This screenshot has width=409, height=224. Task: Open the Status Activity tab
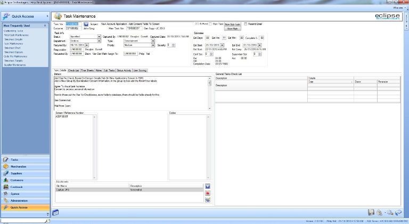pyautogui.click(x=124, y=70)
